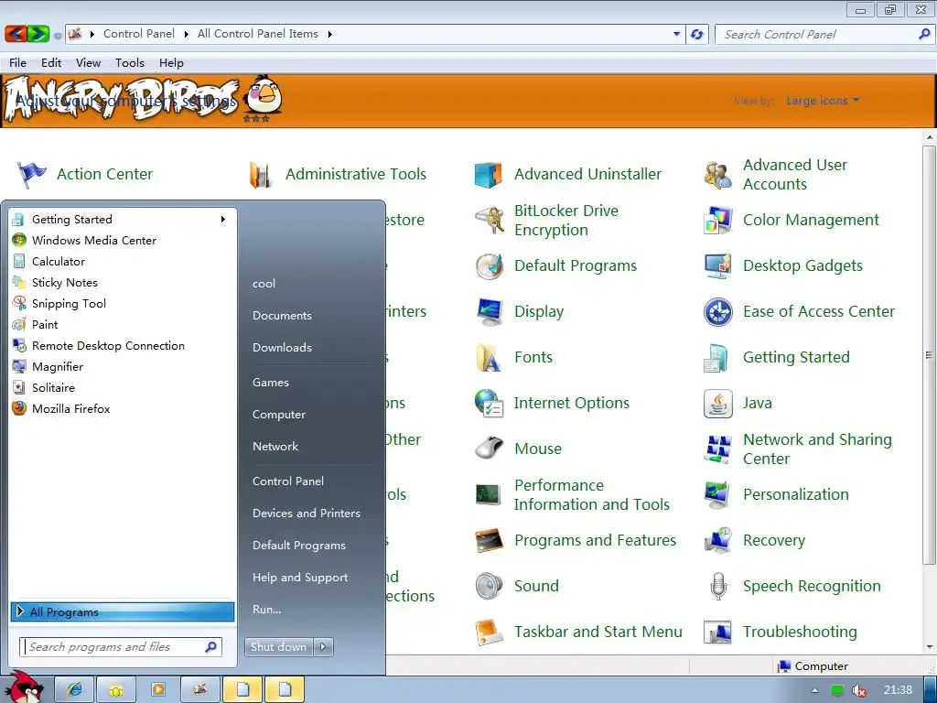Open the Action Center flag icon

click(31, 175)
